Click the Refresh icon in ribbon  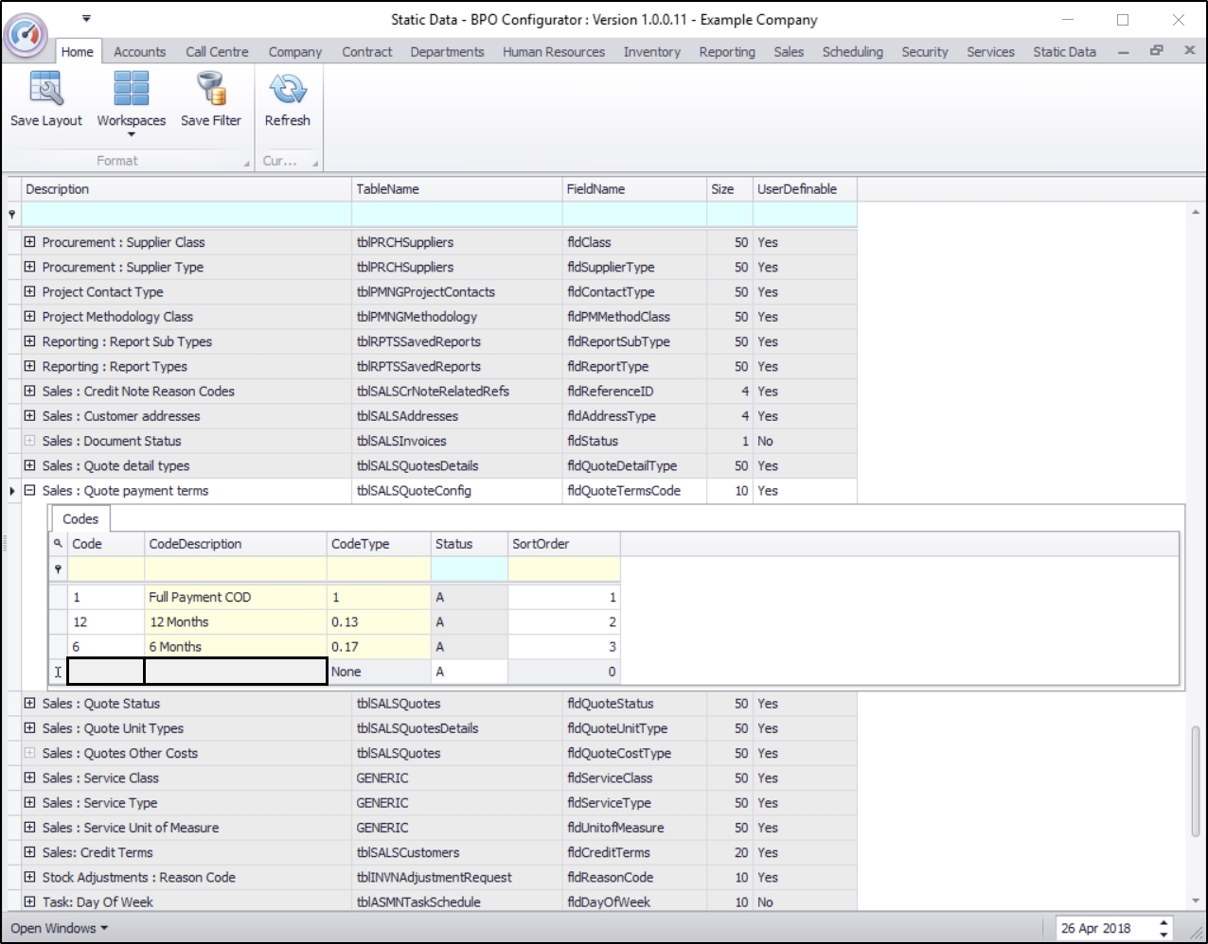tap(287, 90)
